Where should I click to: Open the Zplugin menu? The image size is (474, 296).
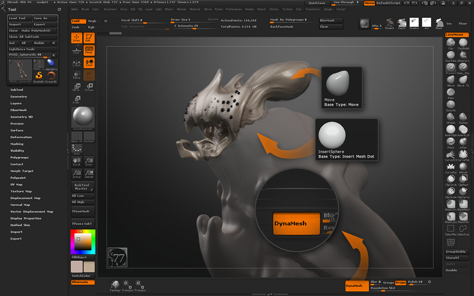pyautogui.click(x=328, y=9)
